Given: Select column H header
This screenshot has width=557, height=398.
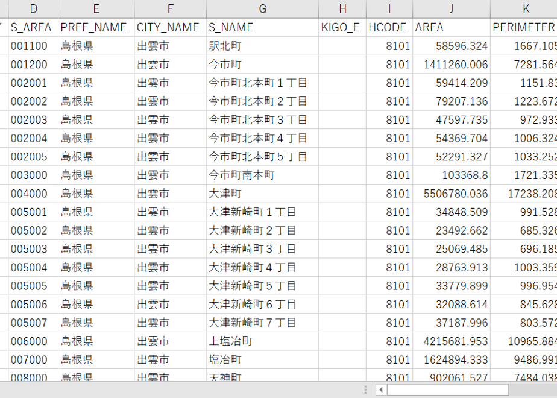Looking at the screenshot, I should [x=342, y=9].
